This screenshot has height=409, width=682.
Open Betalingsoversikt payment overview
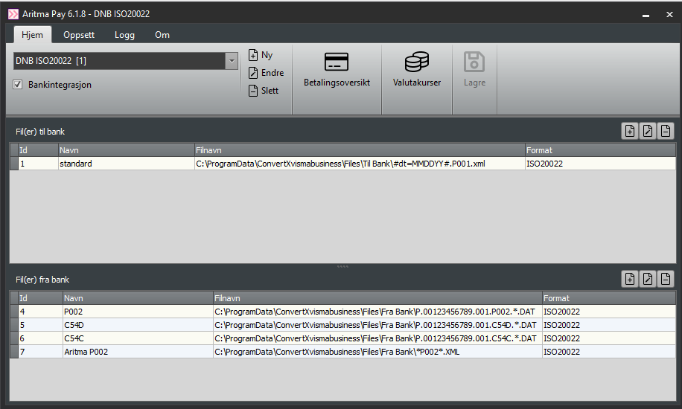point(337,70)
